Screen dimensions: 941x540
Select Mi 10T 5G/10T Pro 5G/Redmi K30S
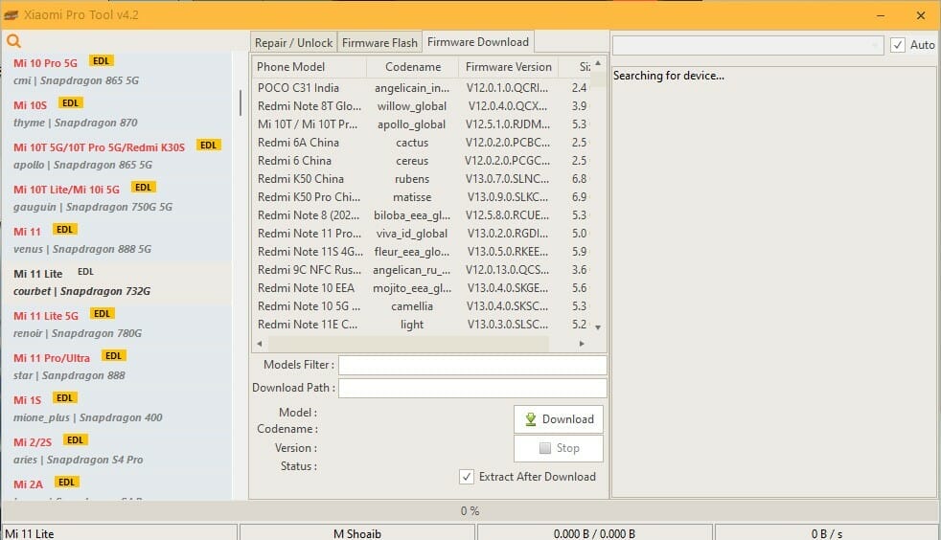pyautogui.click(x=117, y=155)
